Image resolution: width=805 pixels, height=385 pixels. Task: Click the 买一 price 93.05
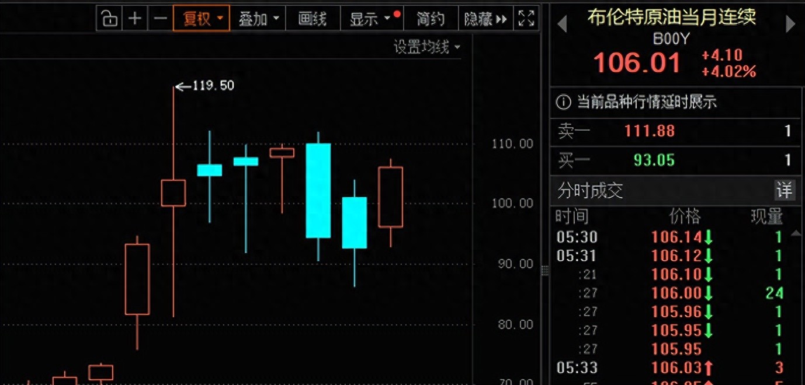(654, 160)
